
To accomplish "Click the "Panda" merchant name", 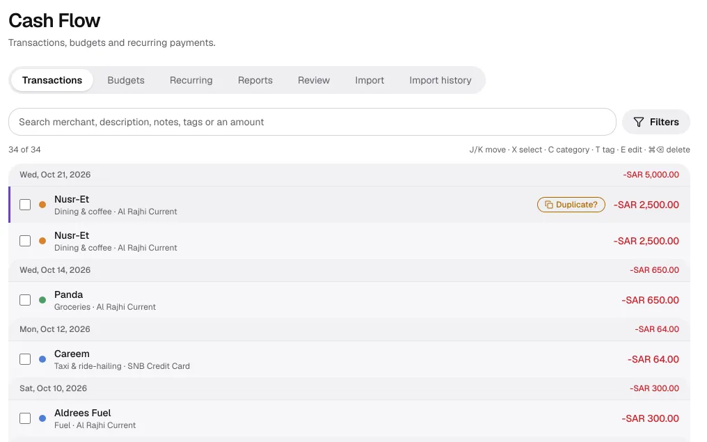I will 68,294.
